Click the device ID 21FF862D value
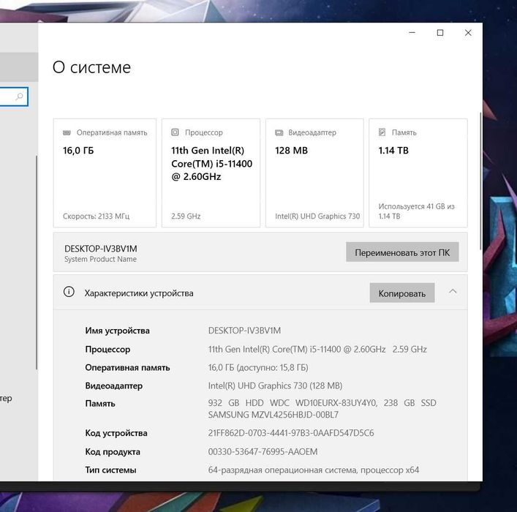This screenshot has width=517, height=512. click(291, 433)
